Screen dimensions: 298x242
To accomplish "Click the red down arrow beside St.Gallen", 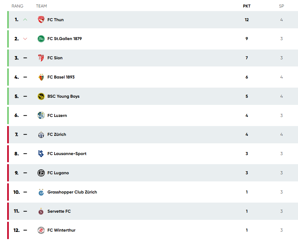I will [x=25, y=39].
